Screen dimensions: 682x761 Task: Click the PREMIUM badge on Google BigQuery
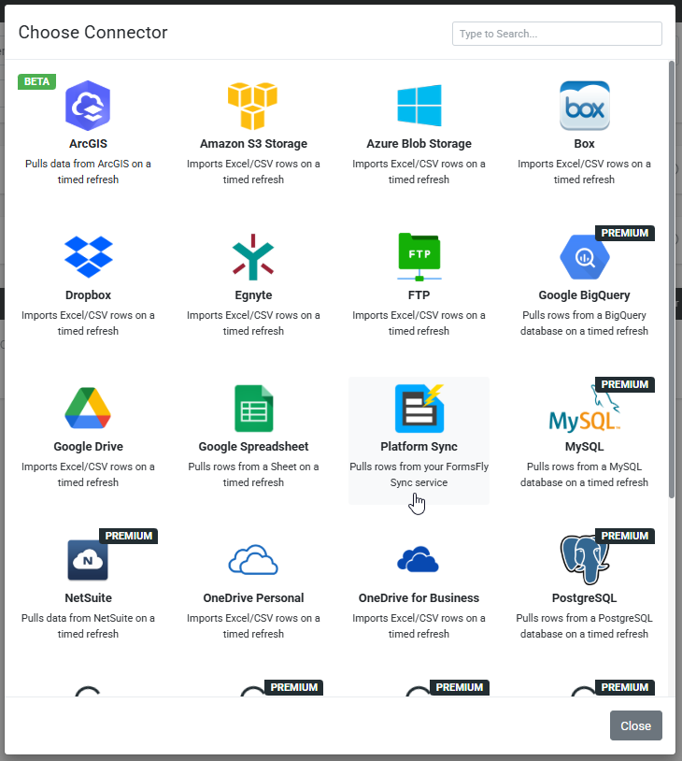(625, 233)
